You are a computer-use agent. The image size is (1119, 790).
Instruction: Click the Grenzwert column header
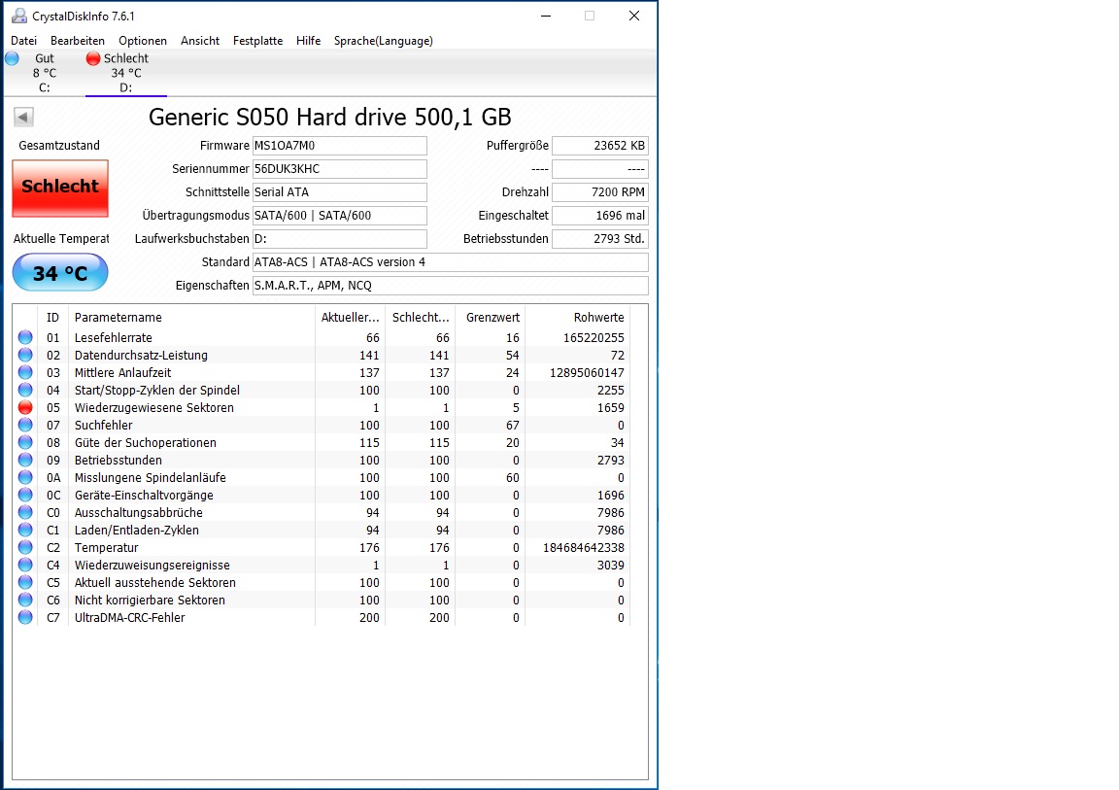pyautogui.click(x=492, y=318)
